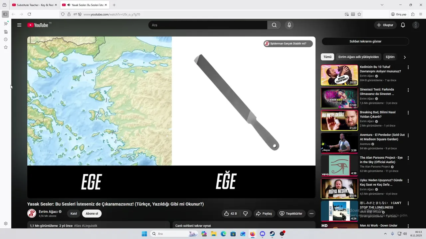Image resolution: width=426 pixels, height=239 pixels.
Task: Open the more actions ellipsis under video
Action: (x=312, y=213)
